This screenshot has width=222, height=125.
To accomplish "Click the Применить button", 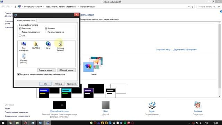I will [x=72, y=84].
